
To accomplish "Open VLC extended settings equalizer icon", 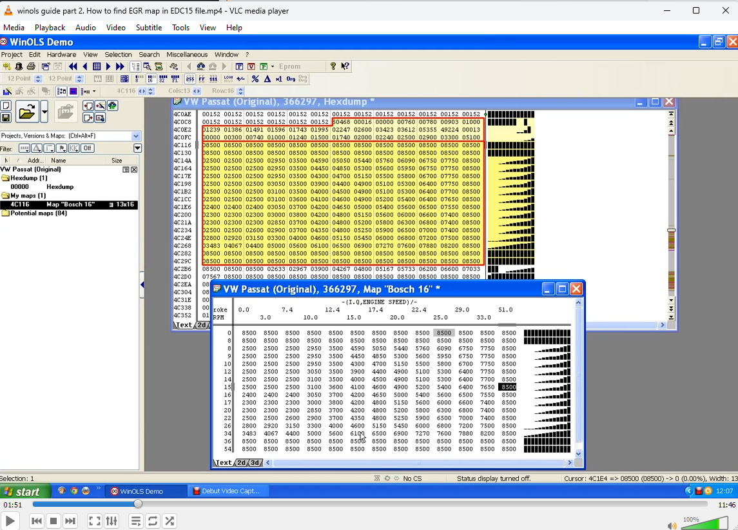I will point(112,520).
